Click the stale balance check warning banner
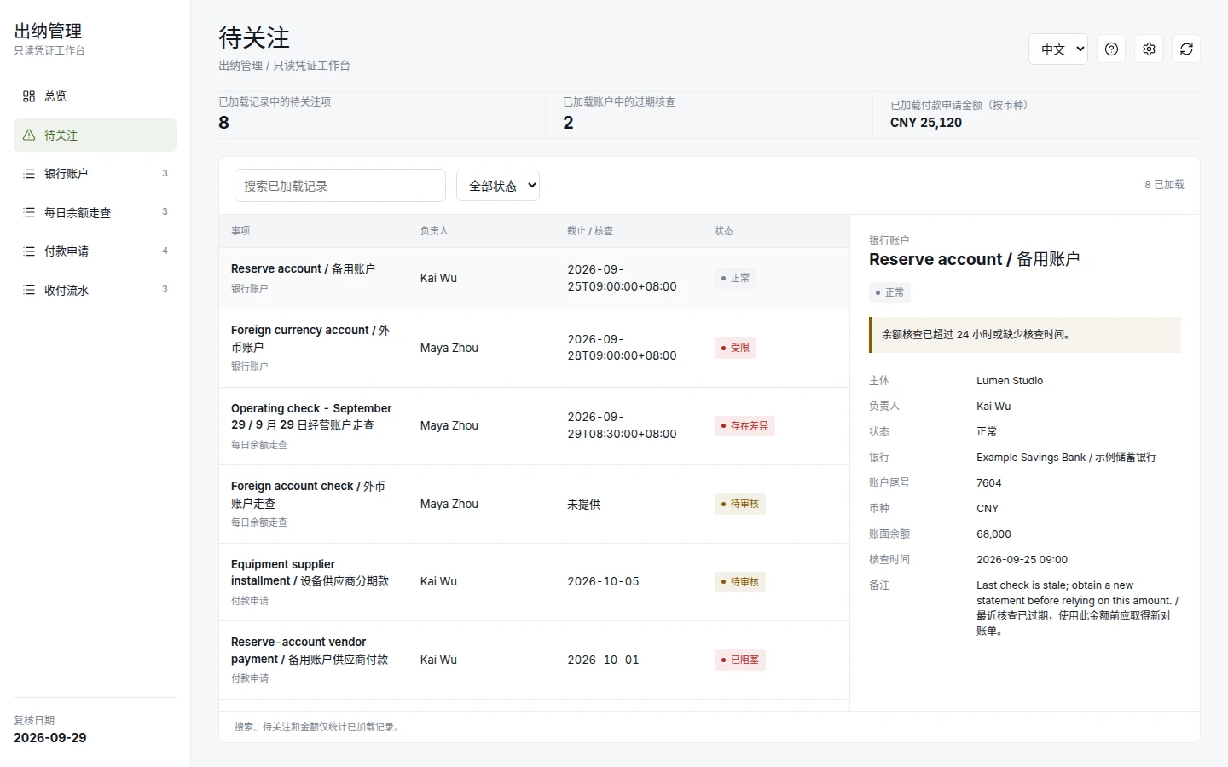Viewport: 1228px width, 767px height. coord(1025,335)
